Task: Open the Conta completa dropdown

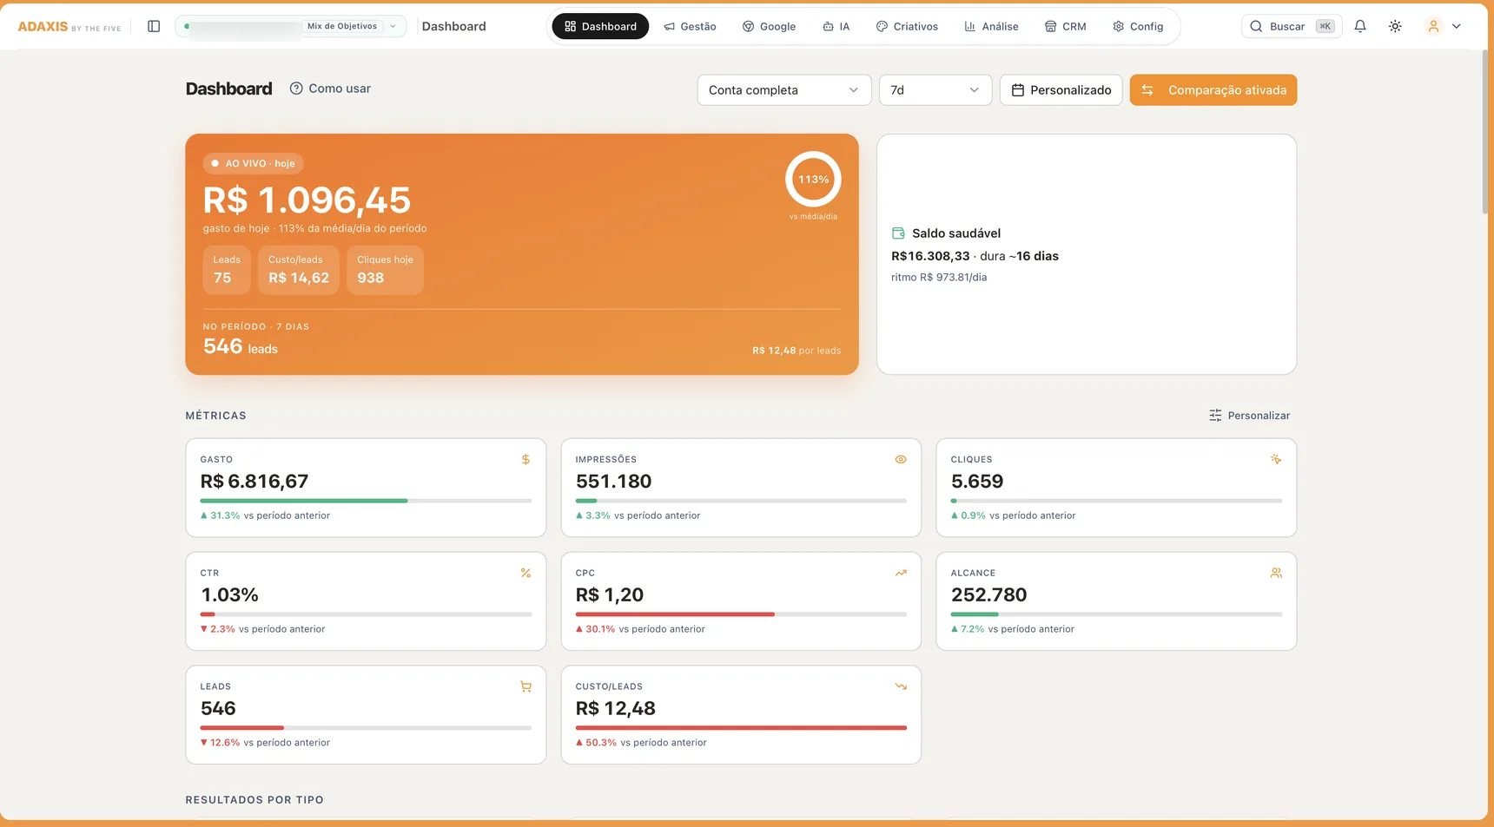Action: click(783, 90)
